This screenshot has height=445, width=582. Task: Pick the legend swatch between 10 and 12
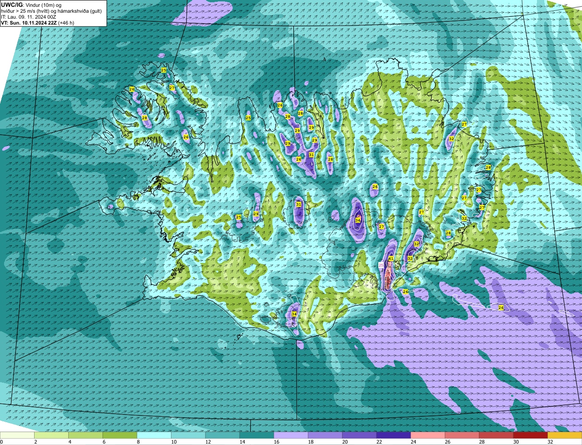(188, 435)
